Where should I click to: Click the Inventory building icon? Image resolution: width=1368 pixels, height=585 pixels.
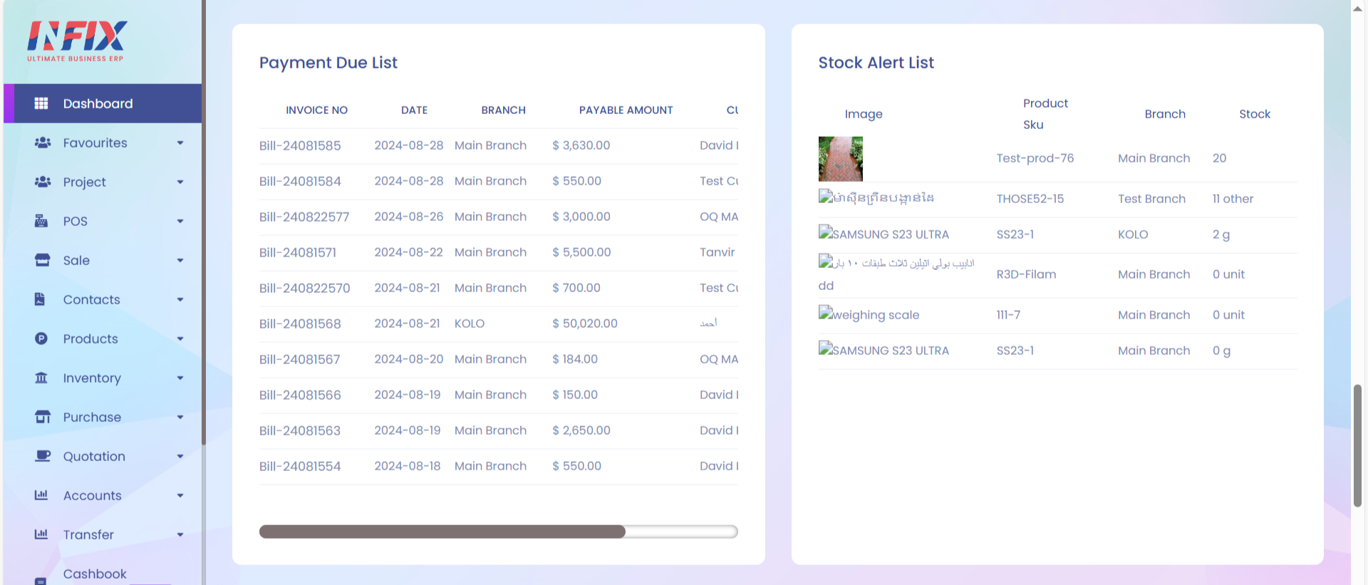pyautogui.click(x=41, y=378)
